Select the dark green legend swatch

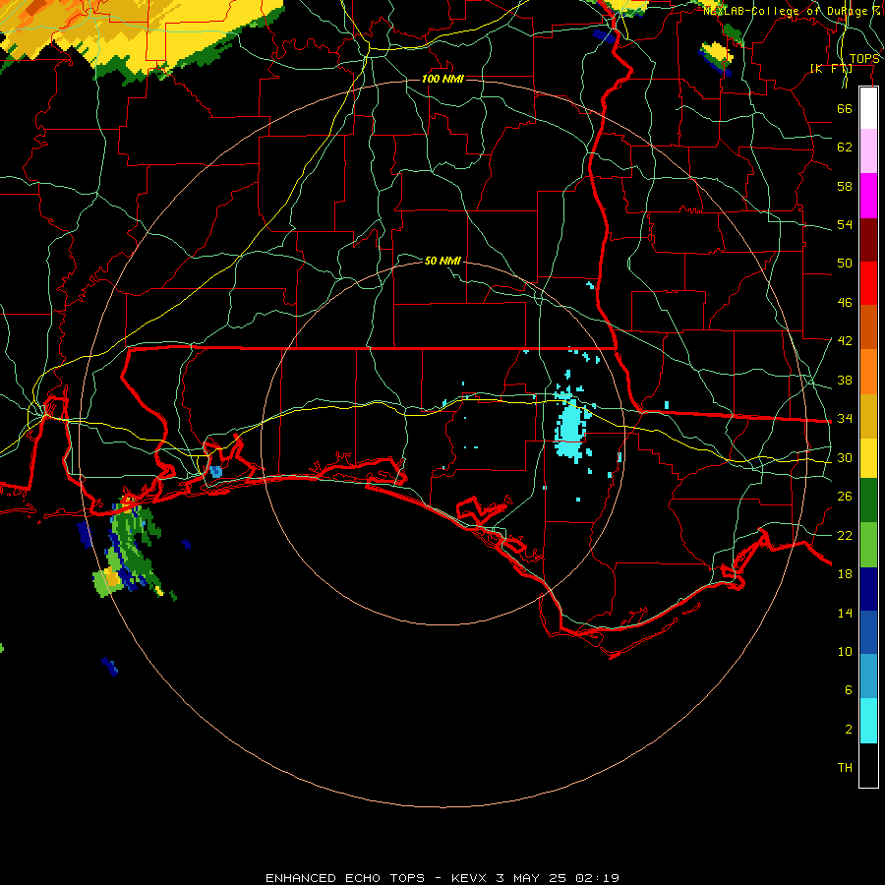pos(868,501)
